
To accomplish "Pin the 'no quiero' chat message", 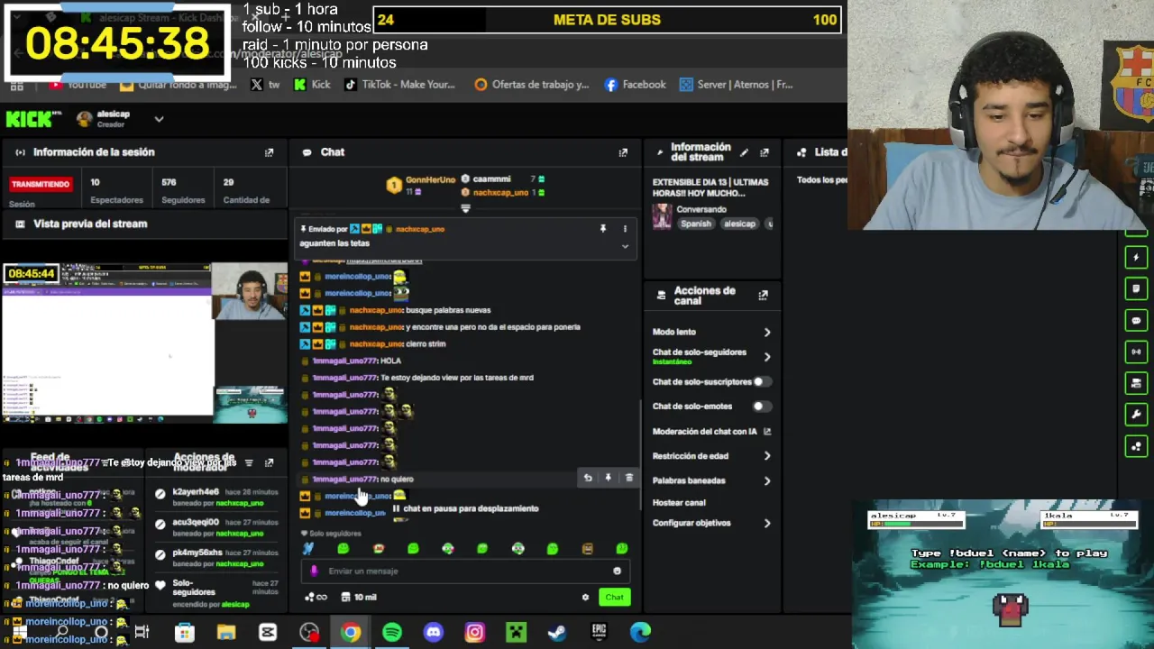I will click(x=608, y=479).
